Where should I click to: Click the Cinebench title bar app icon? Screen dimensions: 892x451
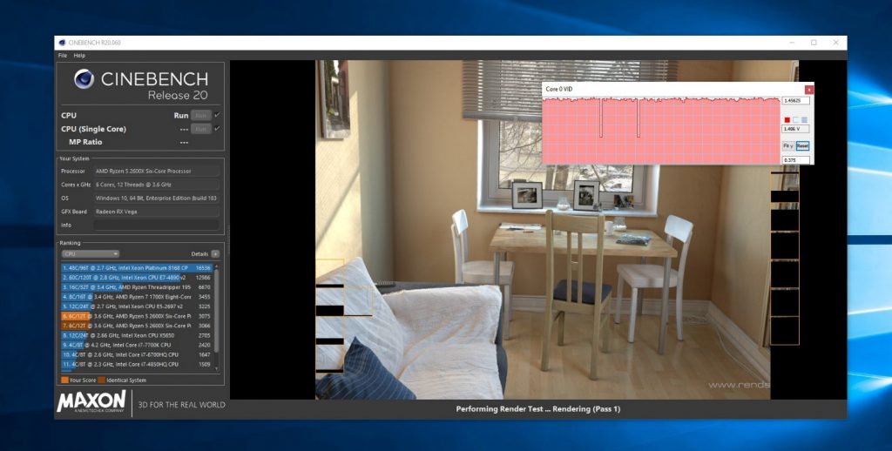pos(61,42)
